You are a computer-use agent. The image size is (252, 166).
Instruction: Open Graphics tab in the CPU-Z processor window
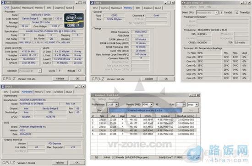59,8
